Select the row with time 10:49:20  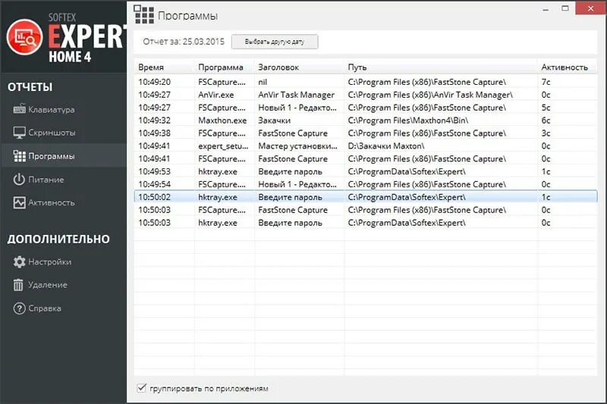[366, 82]
